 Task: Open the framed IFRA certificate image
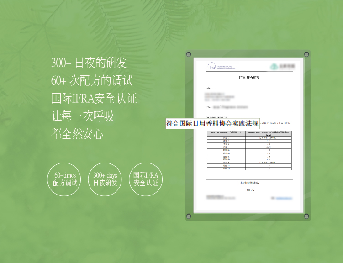tap(248, 135)
